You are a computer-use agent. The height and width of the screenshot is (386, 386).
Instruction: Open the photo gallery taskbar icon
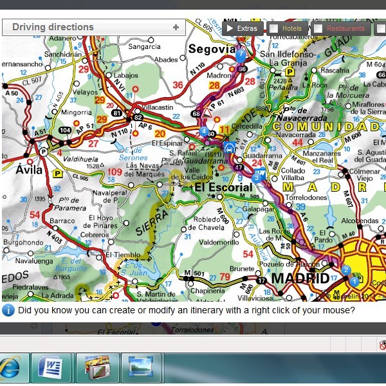coord(97,369)
